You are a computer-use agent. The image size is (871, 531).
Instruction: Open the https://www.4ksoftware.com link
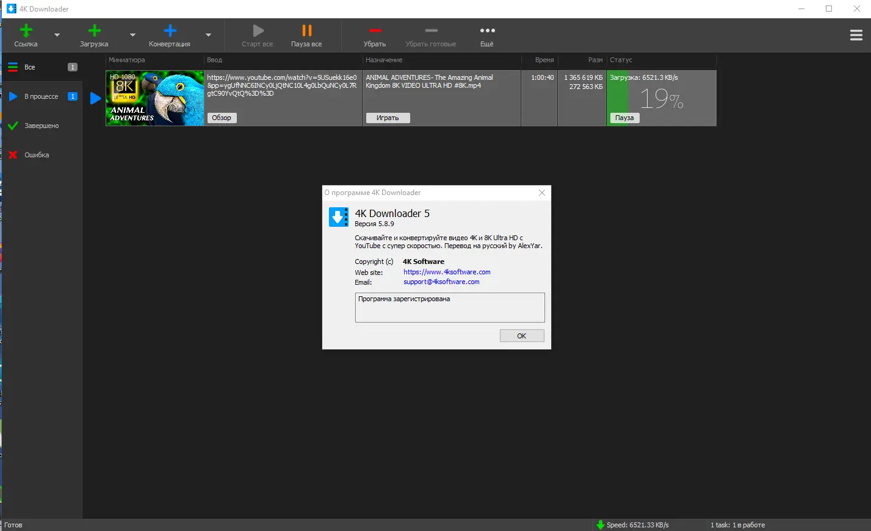click(x=447, y=272)
